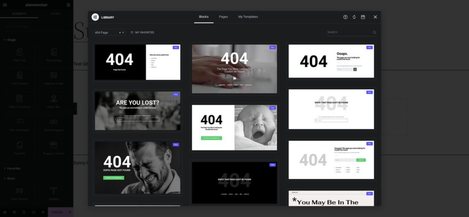Click the search magnifier icon
Viewport: 469px width, 217px height.
[x=374, y=32]
